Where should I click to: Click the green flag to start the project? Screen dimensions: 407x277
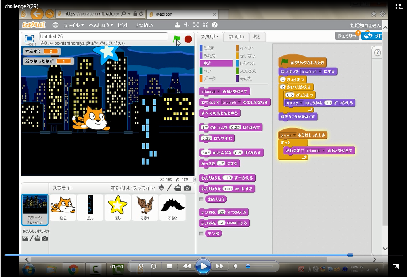coord(177,39)
